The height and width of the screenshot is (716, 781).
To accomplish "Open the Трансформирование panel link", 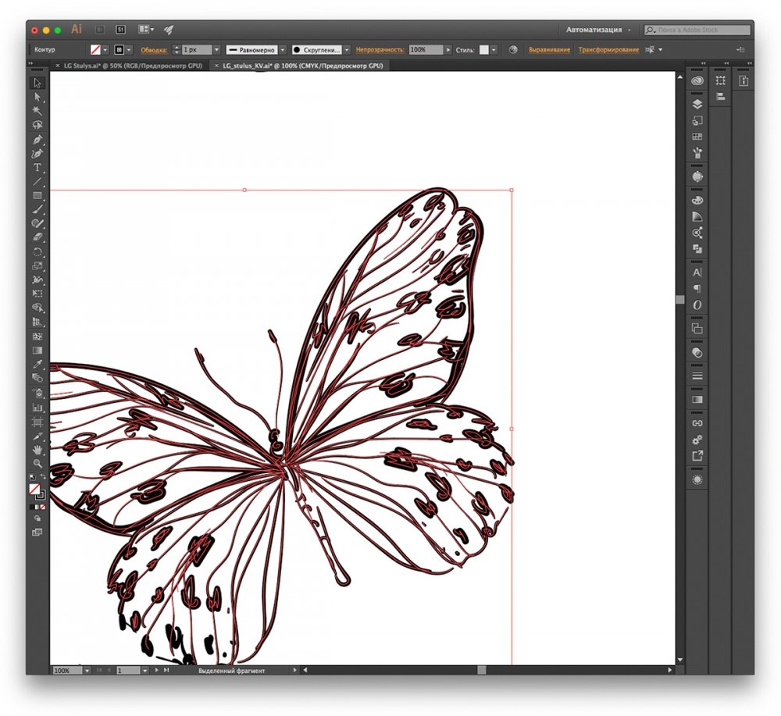I will click(608, 50).
